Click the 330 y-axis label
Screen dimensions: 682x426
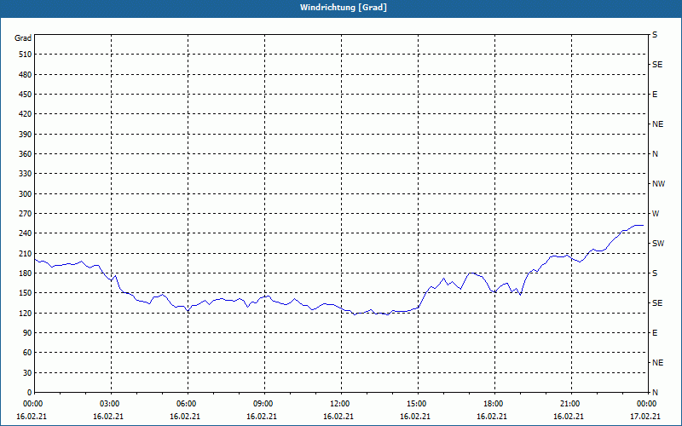tap(26, 174)
